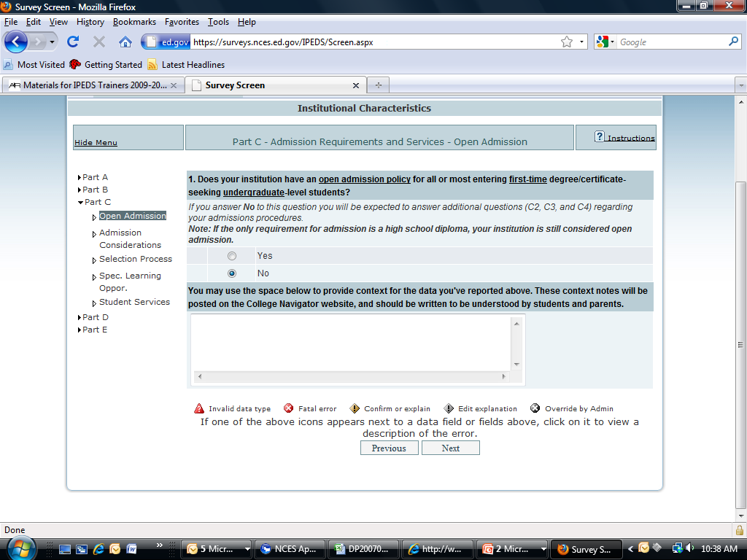Open the Edit menu
Viewport: 747px width, 560px height.
click(x=34, y=22)
